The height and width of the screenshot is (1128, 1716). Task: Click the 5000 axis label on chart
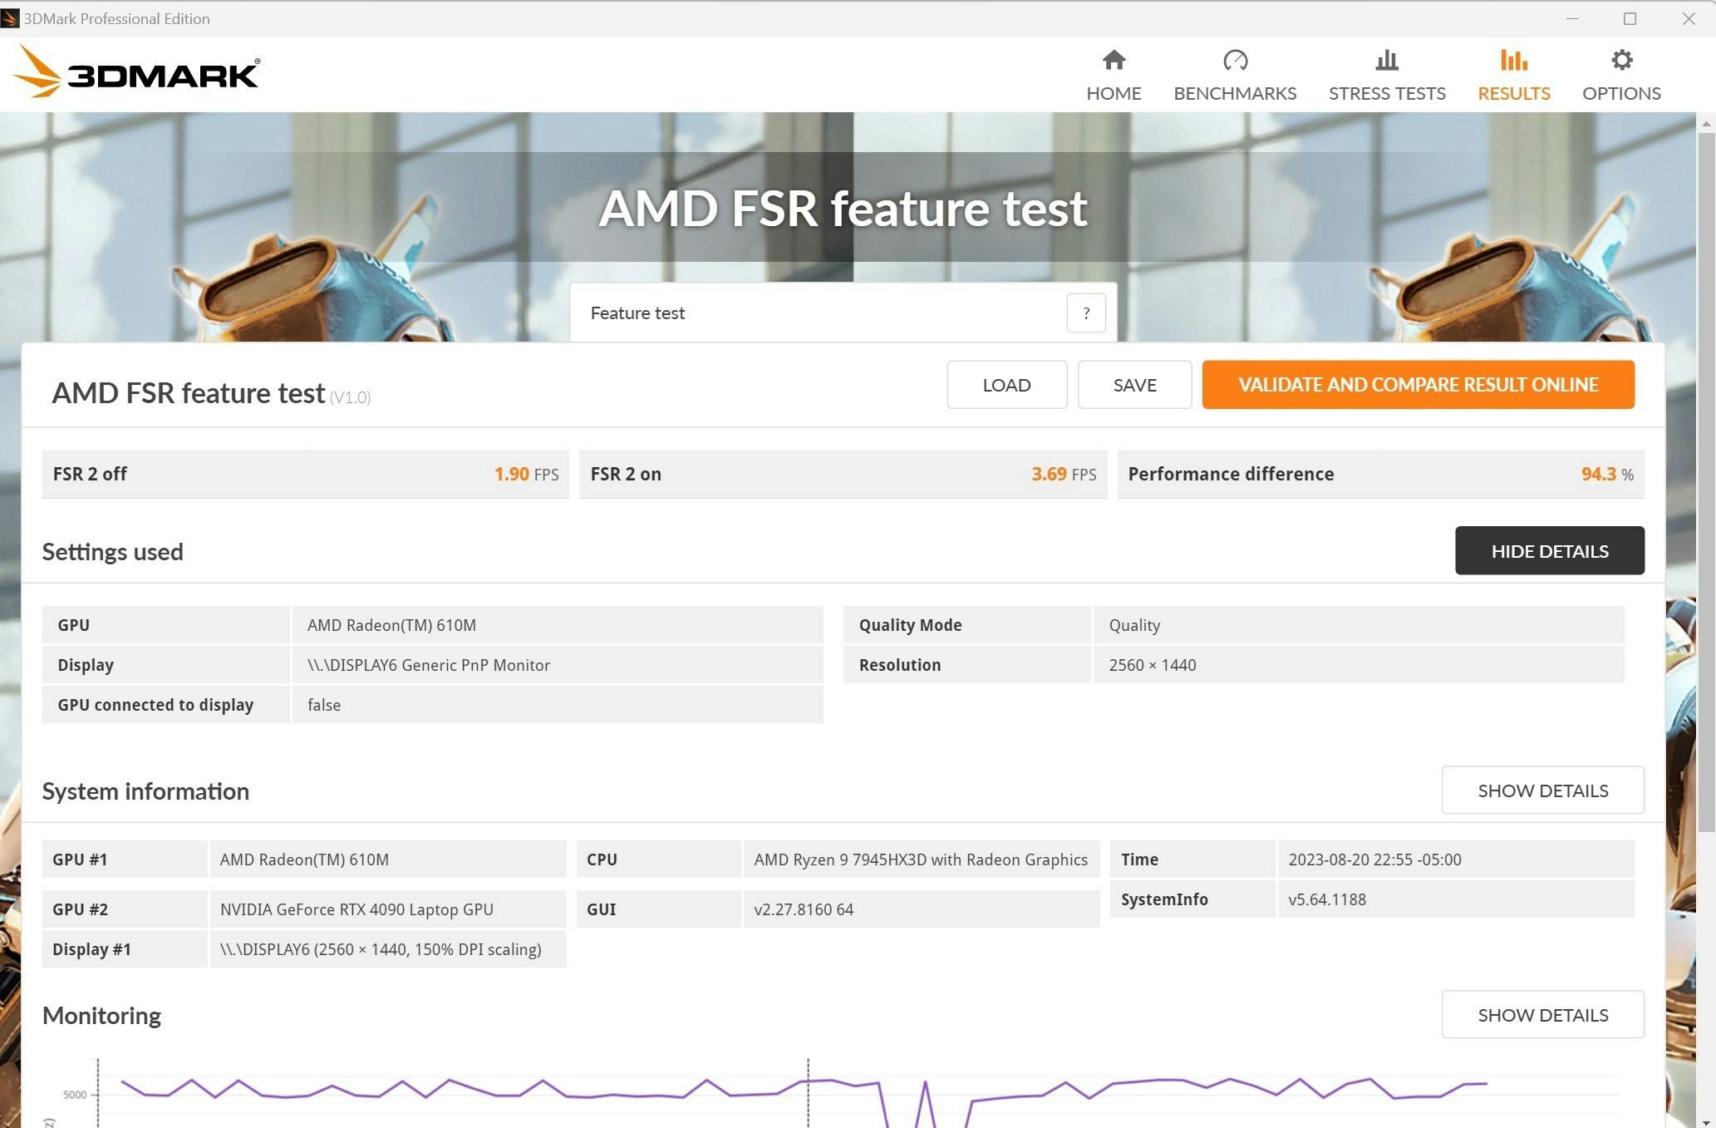click(x=75, y=1095)
